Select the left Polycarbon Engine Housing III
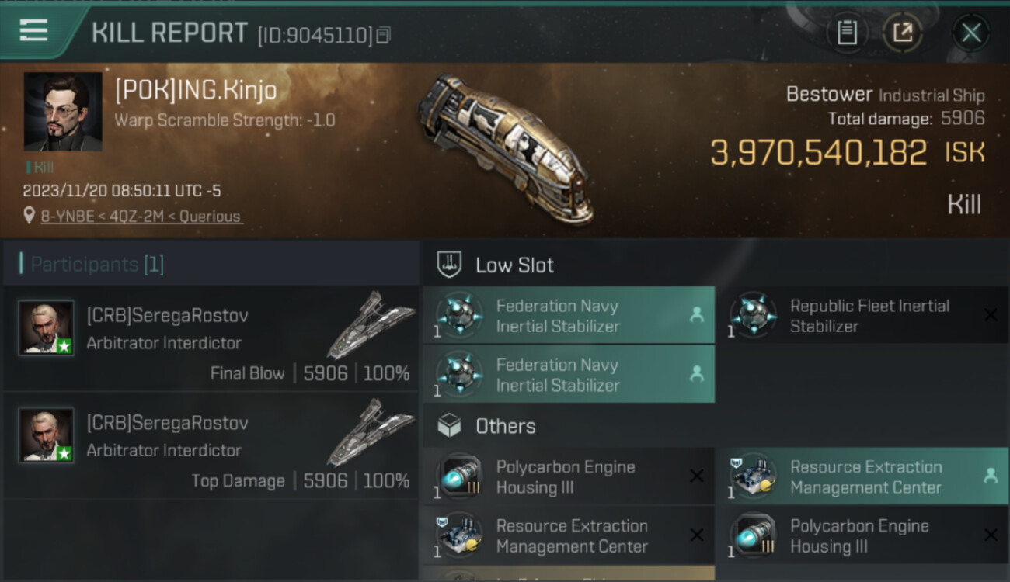1010x582 pixels. click(x=568, y=476)
